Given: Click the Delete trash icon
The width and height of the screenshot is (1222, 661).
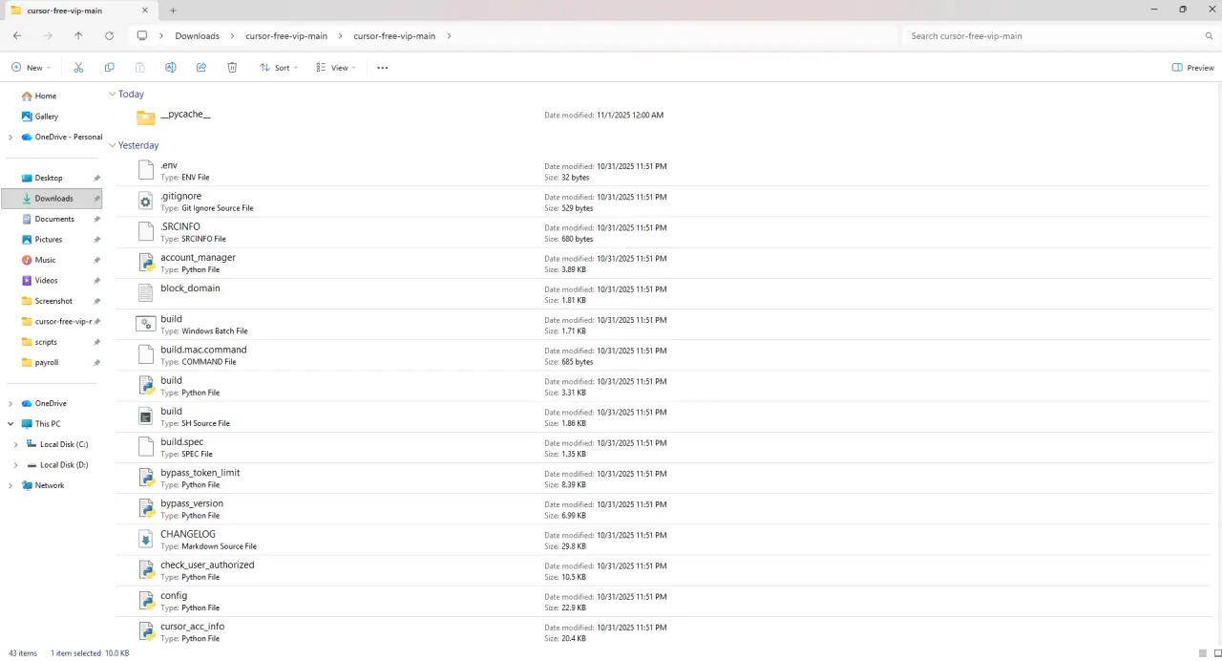Looking at the screenshot, I should point(232,68).
